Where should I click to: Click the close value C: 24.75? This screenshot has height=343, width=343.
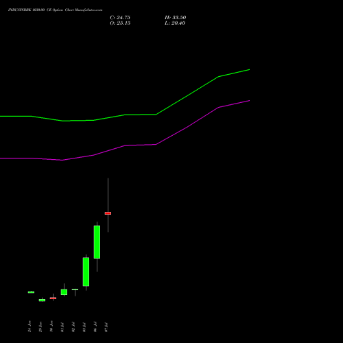tap(120, 18)
